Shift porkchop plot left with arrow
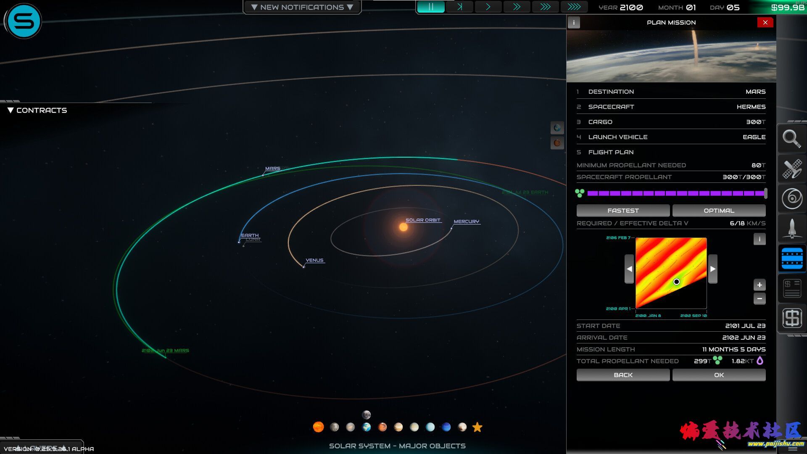This screenshot has width=807, height=454. click(629, 269)
